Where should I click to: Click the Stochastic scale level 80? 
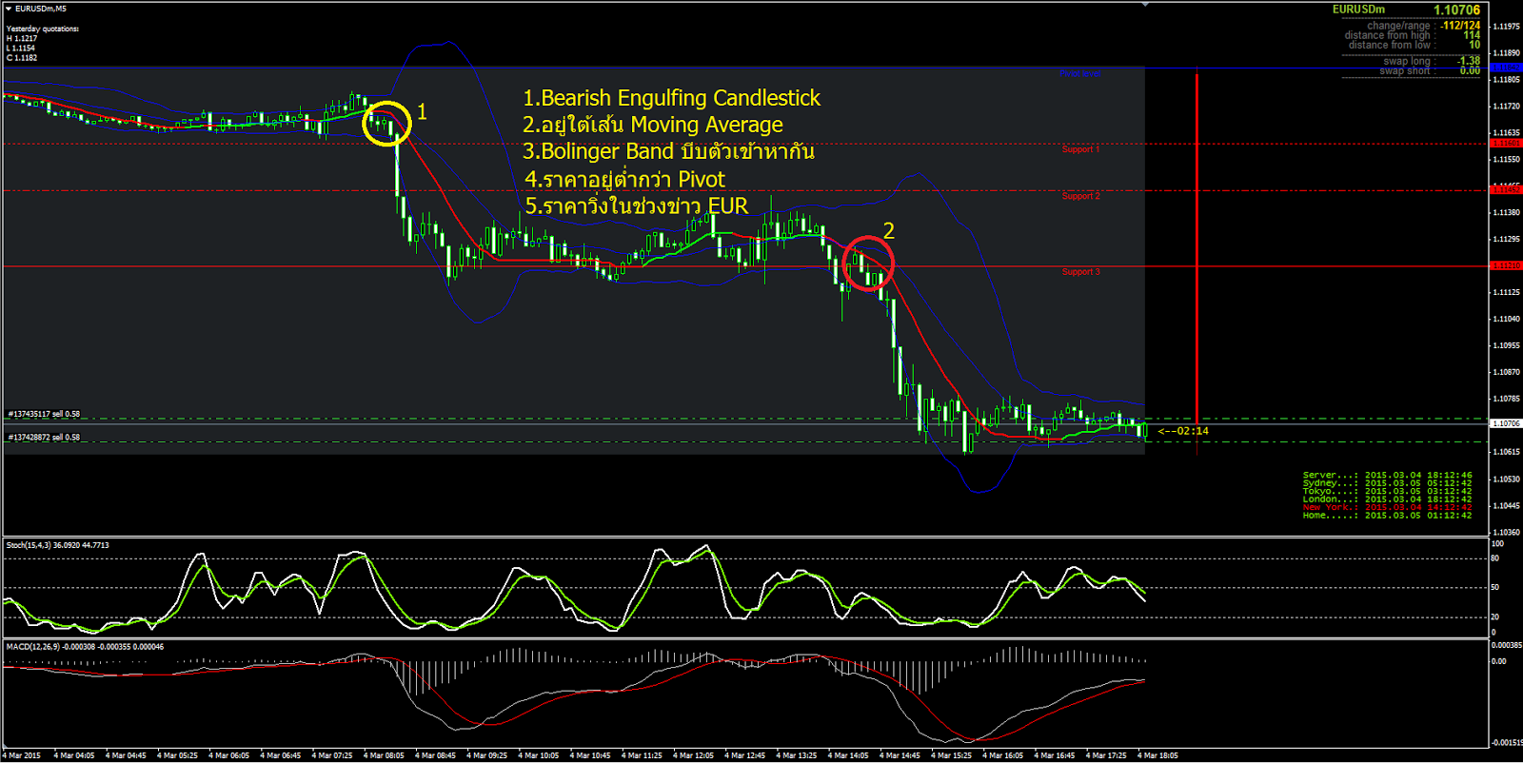tap(1495, 558)
